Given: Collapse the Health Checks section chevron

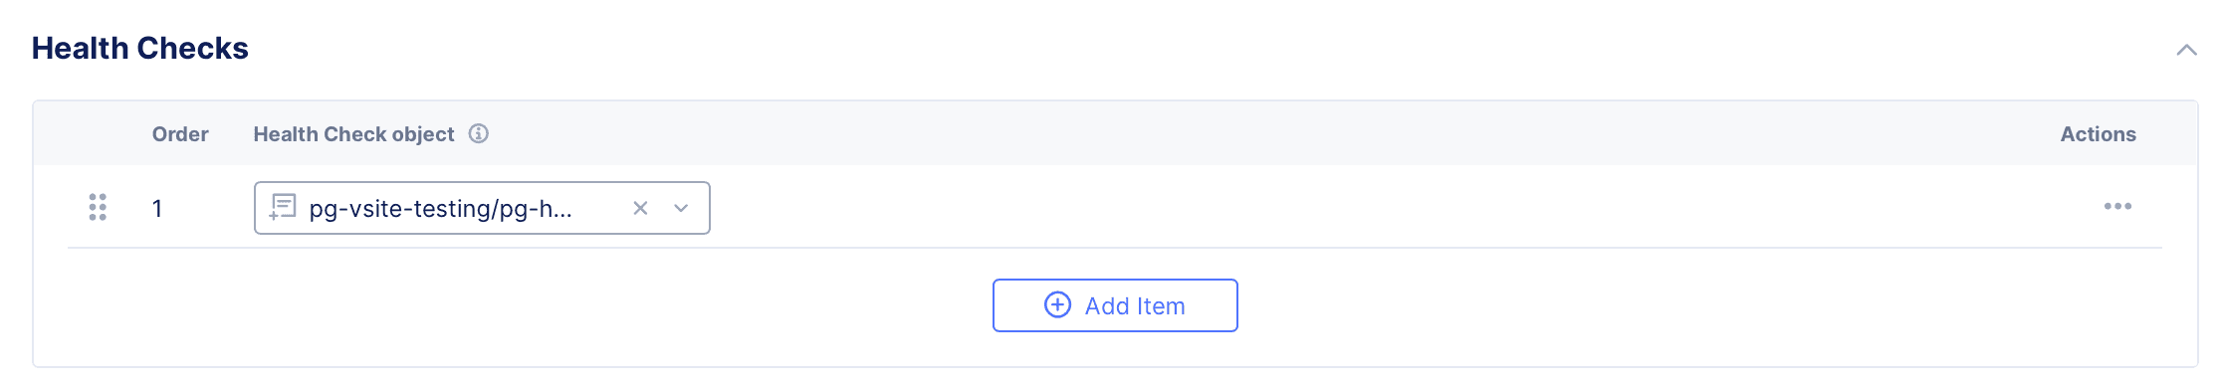Looking at the screenshot, I should (x=2186, y=50).
